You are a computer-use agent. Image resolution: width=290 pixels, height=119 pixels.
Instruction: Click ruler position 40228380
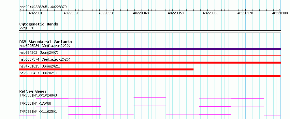[x=280, y=13]
